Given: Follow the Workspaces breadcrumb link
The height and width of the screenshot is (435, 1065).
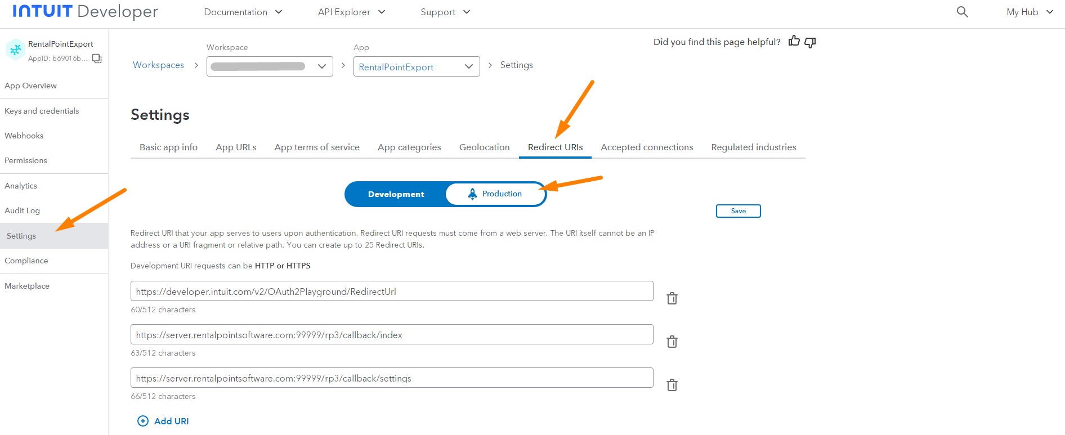Looking at the screenshot, I should [x=158, y=65].
